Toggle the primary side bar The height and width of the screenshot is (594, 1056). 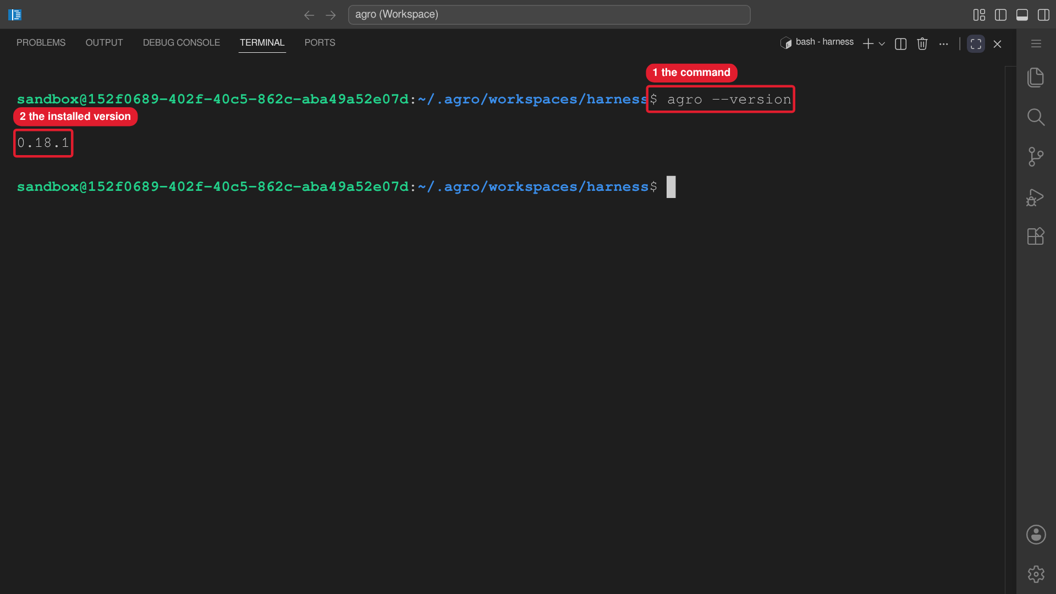(1000, 15)
